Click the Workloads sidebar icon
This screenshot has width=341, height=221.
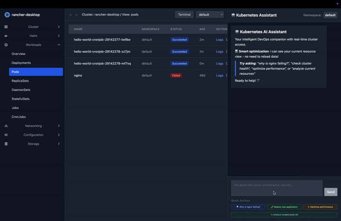tap(6, 45)
